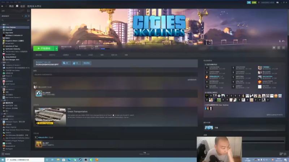Image resolution: width=289 pixels, height=162 pixels.
Task: Open the games filter dropdown in sidebar
Action: 12,16
